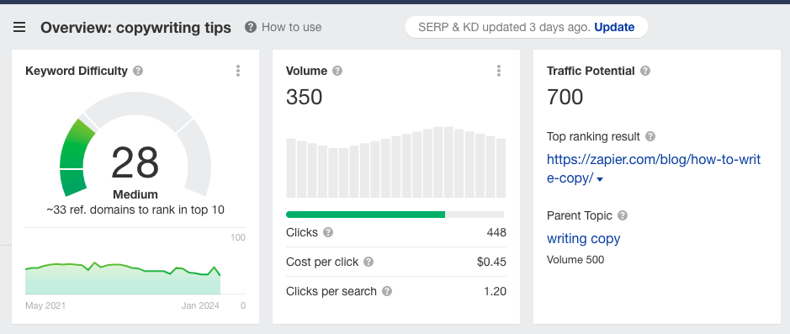Select the clicks per search value 1.20
Viewport: 790px width, 334px height.
coord(496,291)
